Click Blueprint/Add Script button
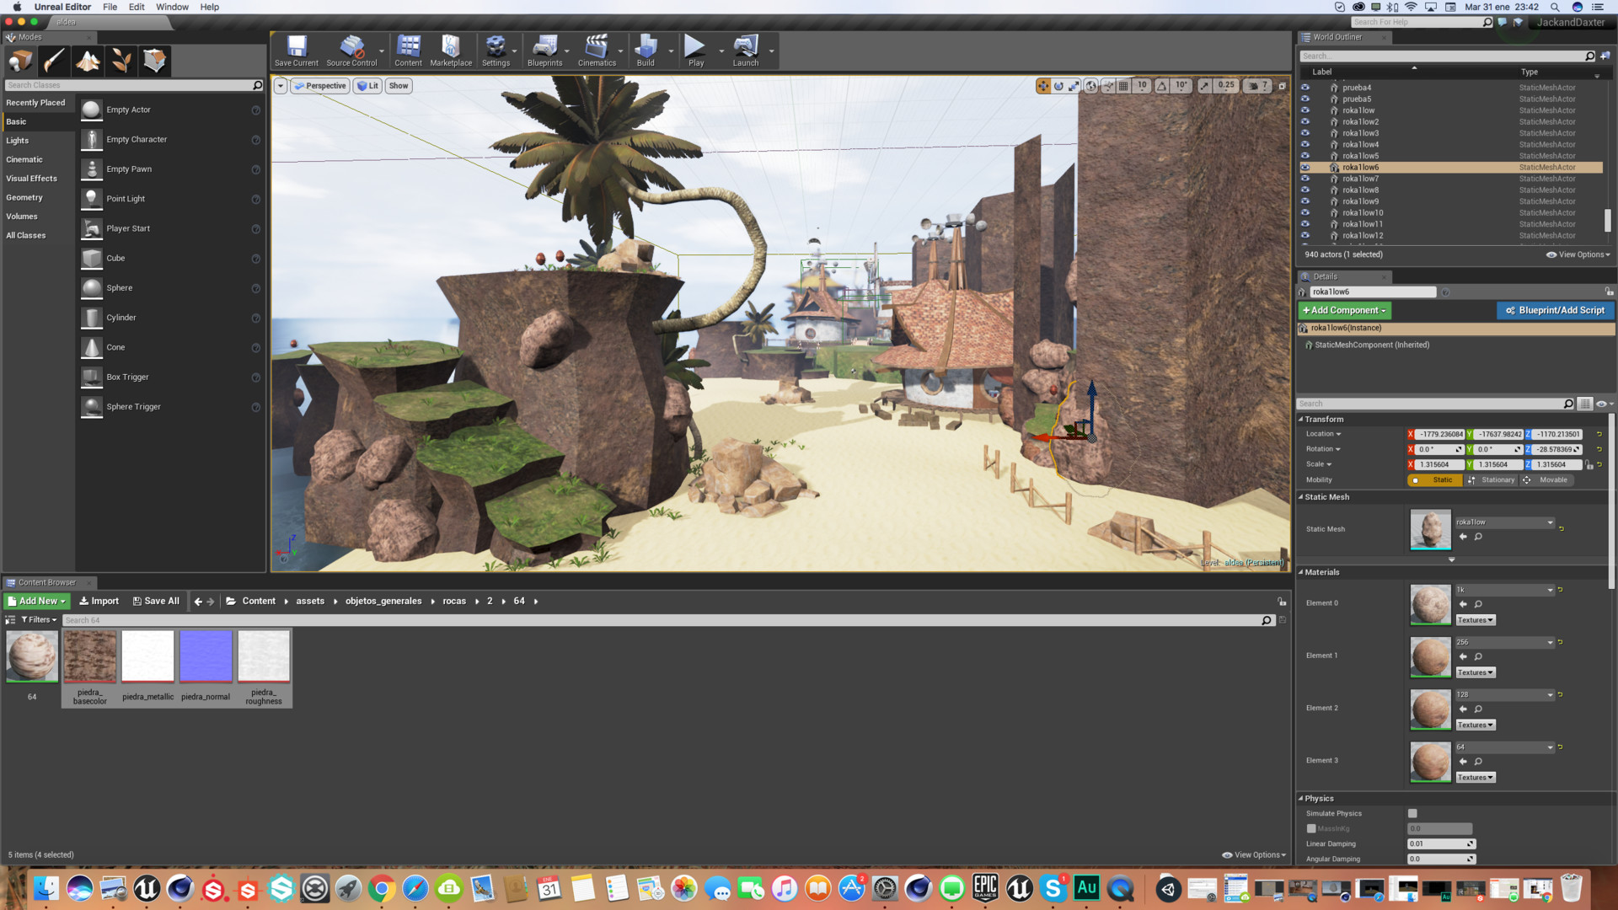Image resolution: width=1618 pixels, height=910 pixels. click(x=1555, y=311)
